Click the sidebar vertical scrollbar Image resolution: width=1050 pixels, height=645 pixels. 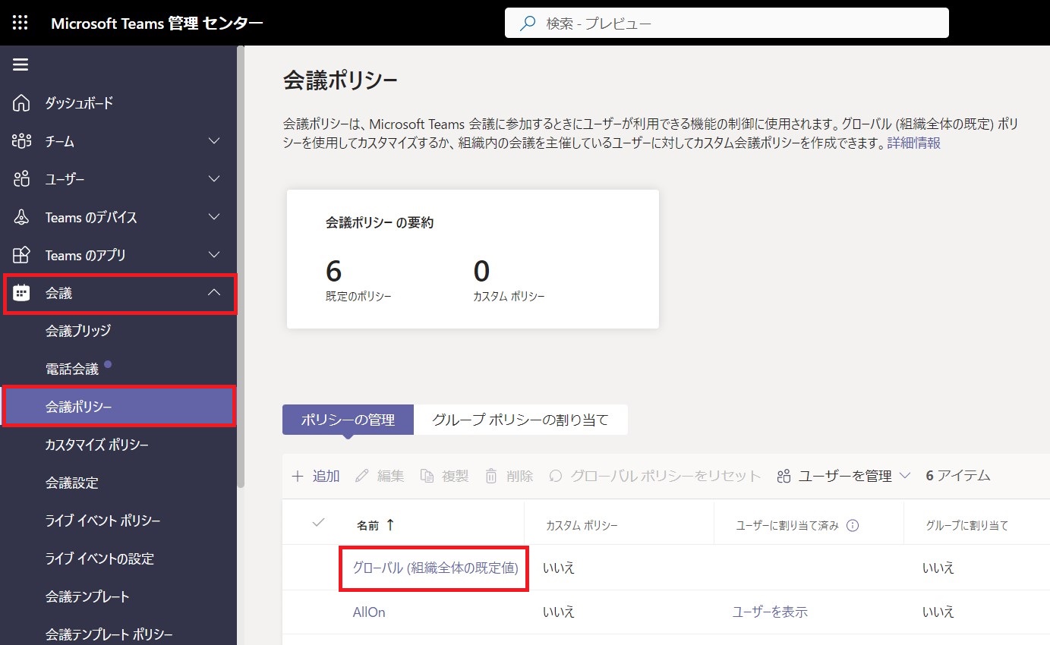[x=241, y=266]
